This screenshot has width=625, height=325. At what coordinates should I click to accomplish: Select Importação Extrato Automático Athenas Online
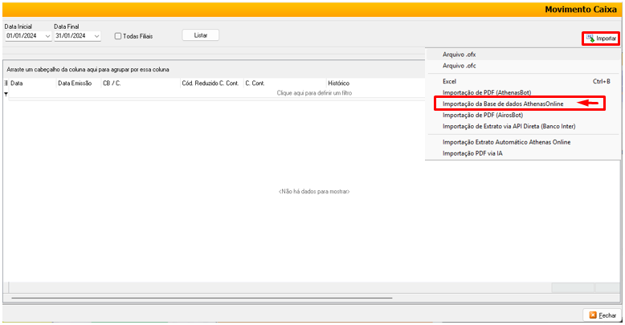click(506, 142)
